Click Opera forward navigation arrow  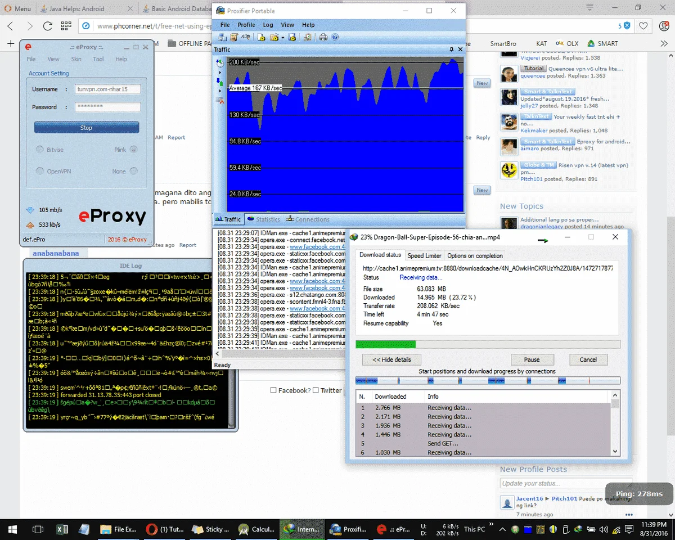pyautogui.click(x=29, y=26)
